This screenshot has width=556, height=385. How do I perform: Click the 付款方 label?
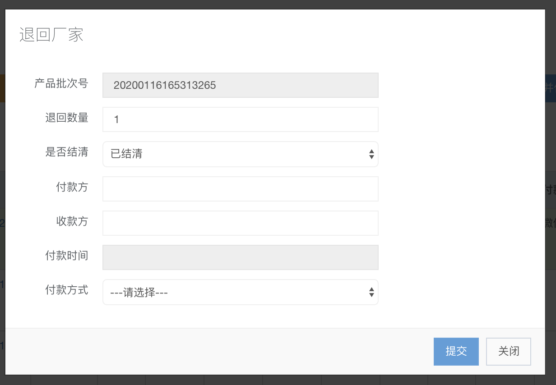pos(72,187)
